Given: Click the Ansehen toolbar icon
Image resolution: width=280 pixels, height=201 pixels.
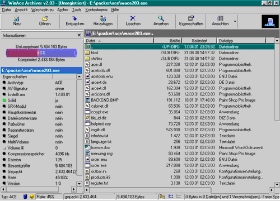Looking at the screenshot, I should (x=161, y=18).
